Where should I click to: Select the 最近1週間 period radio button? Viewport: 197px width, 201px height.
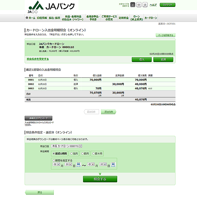59,153
